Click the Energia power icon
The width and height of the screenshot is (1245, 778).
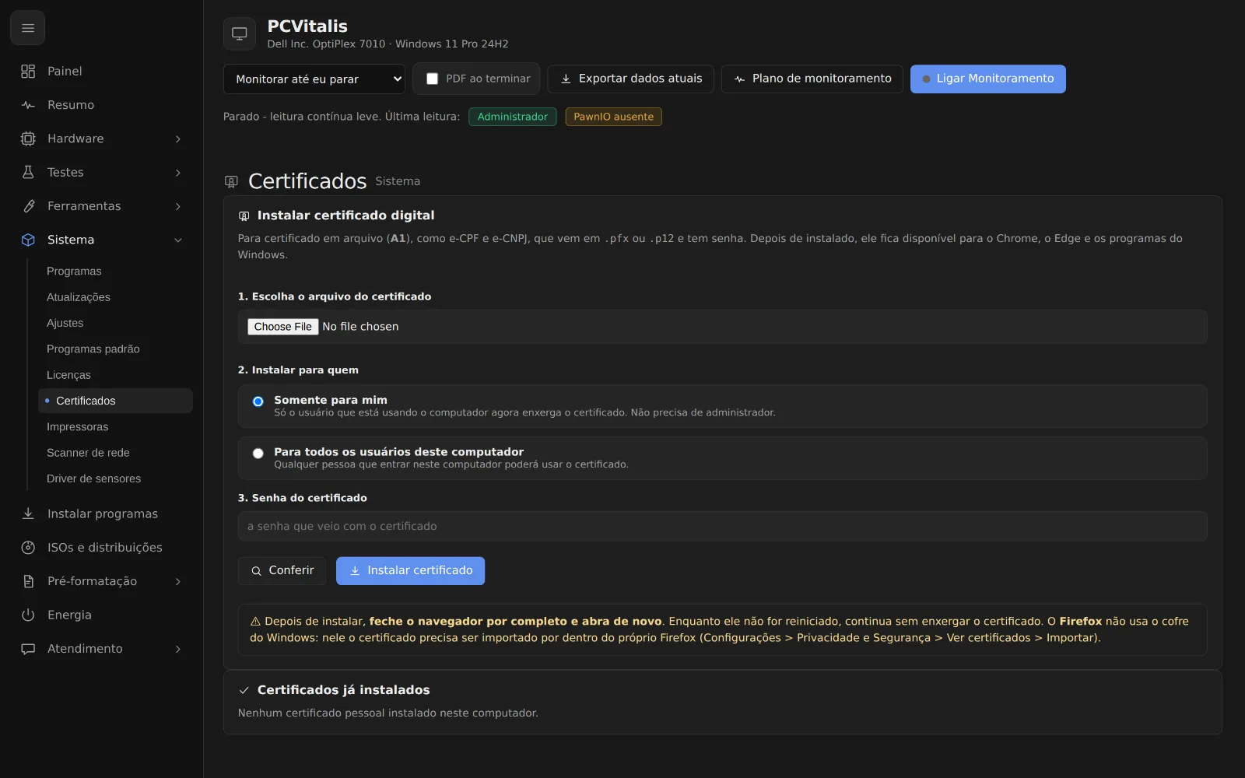point(28,615)
